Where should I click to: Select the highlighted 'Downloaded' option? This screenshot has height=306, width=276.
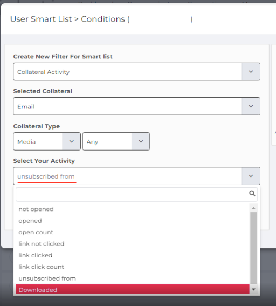point(133,290)
